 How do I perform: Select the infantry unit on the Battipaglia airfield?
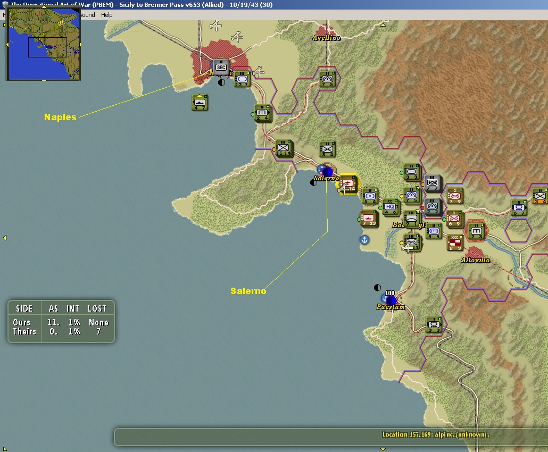pos(412,243)
